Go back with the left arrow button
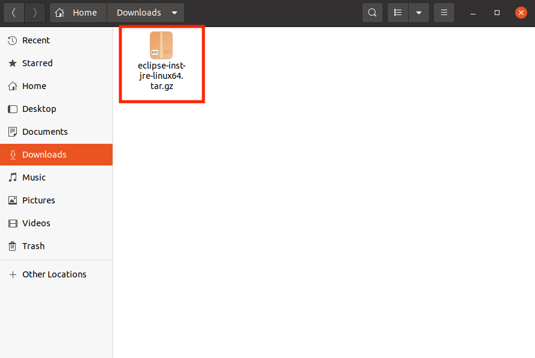 [x=14, y=13]
